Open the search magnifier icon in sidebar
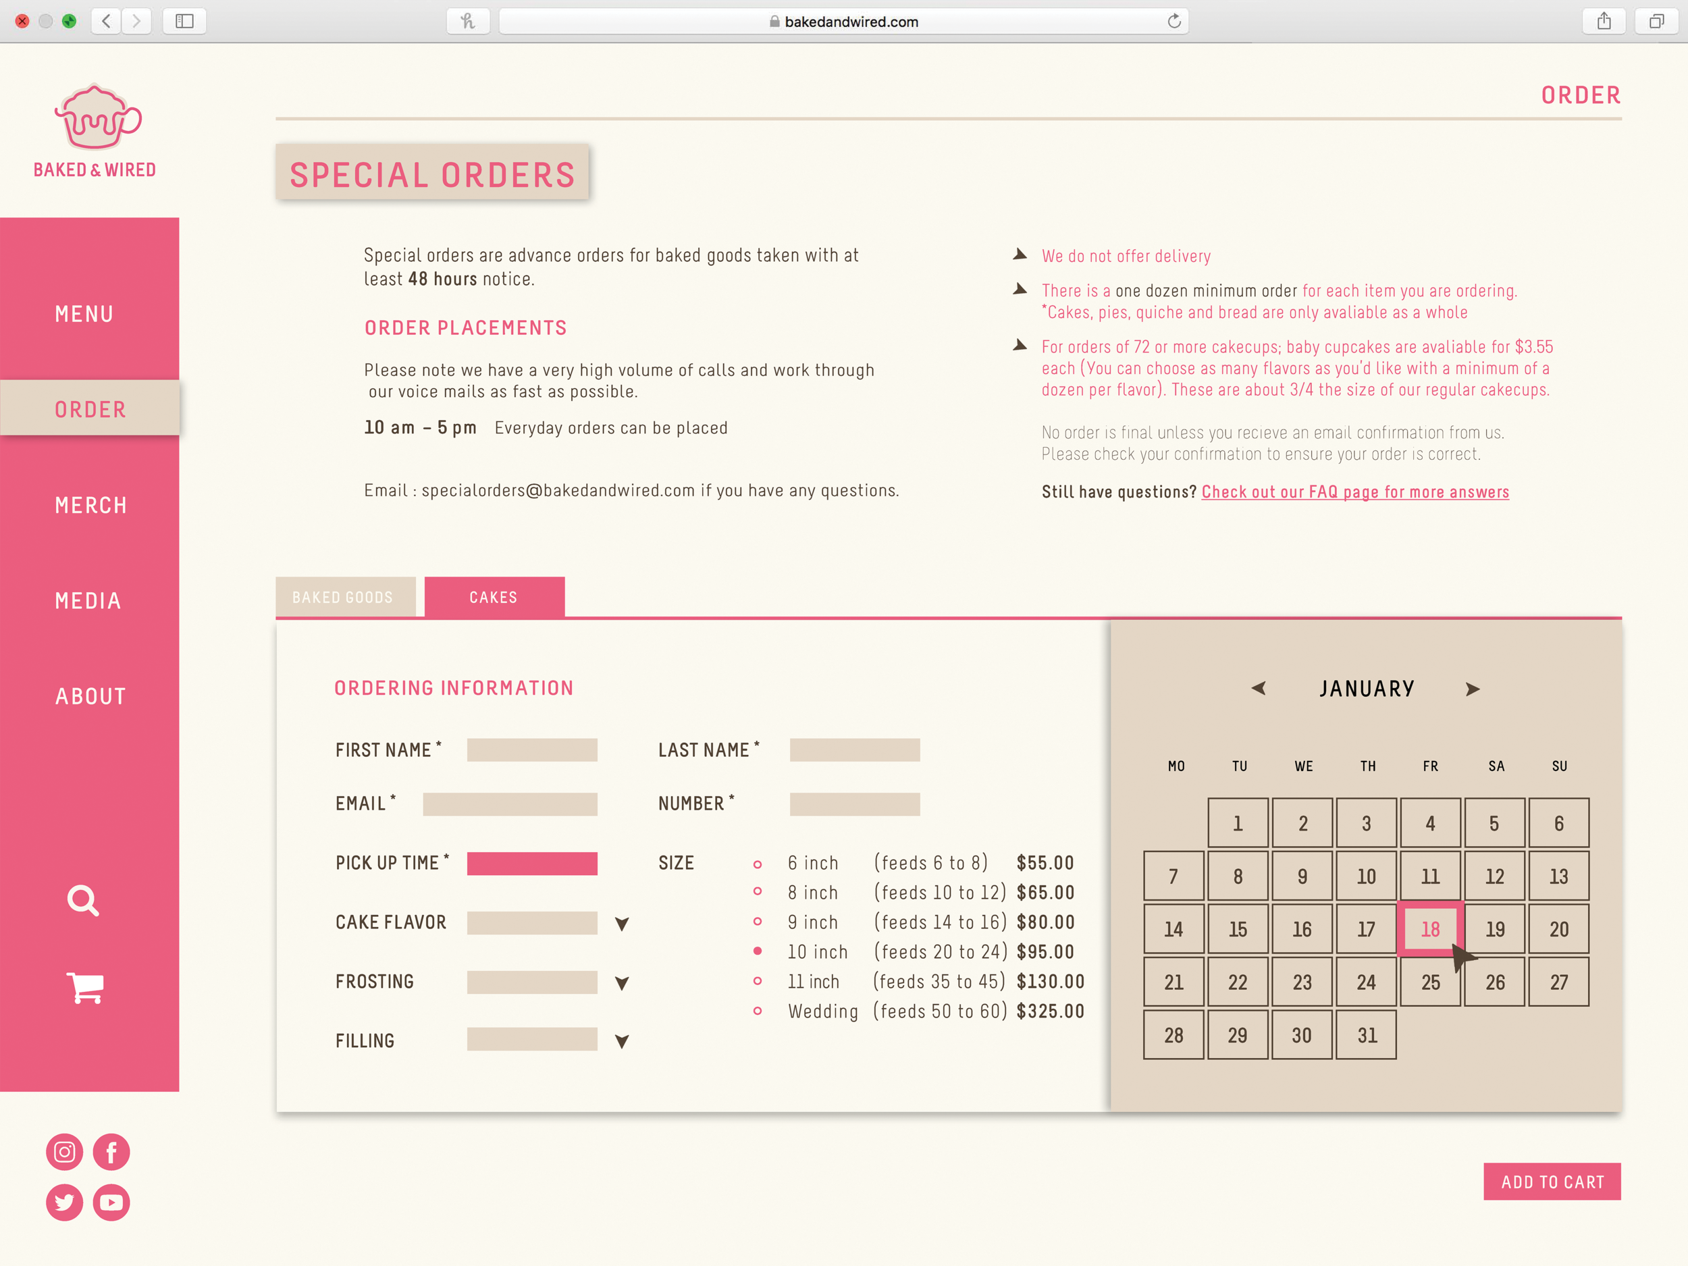Screen dimensions: 1688x1266 point(83,901)
